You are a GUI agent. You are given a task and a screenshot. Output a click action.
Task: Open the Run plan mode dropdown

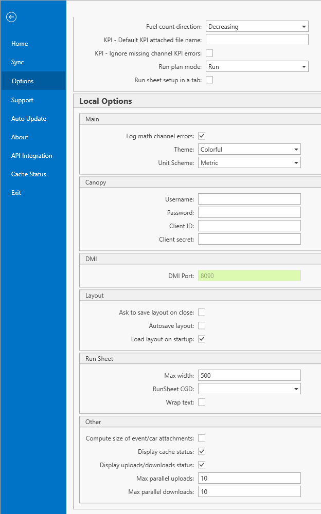pyautogui.click(x=257, y=66)
